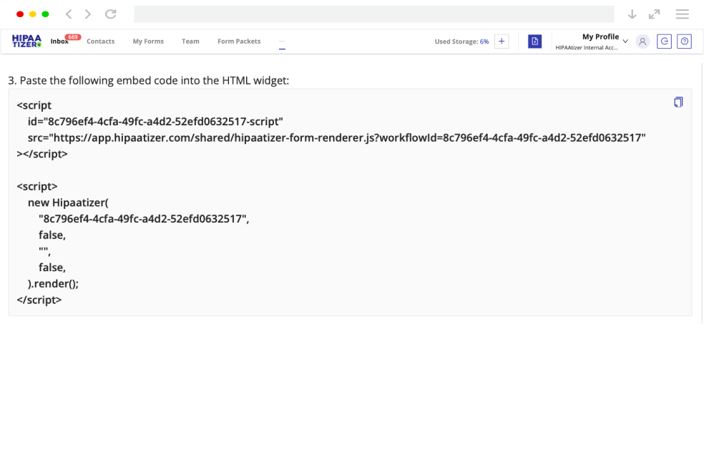Click the logout icon
The width and height of the screenshot is (704, 458).
pos(664,42)
